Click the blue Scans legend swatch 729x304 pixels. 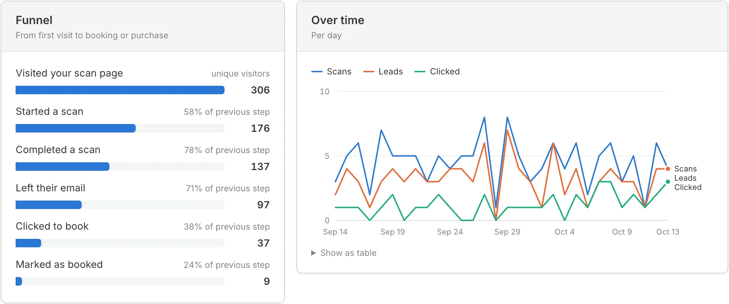[317, 72]
